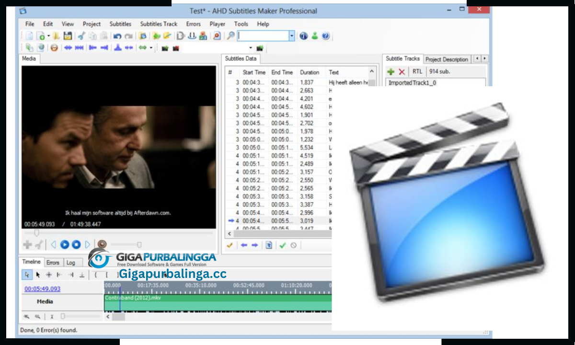This screenshot has height=345, width=575.
Task: Open the Tools menu
Action: [241, 24]
